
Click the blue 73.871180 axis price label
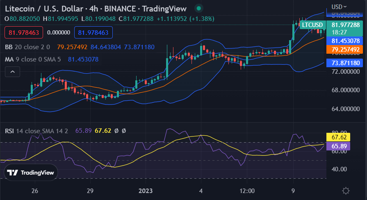344,63
